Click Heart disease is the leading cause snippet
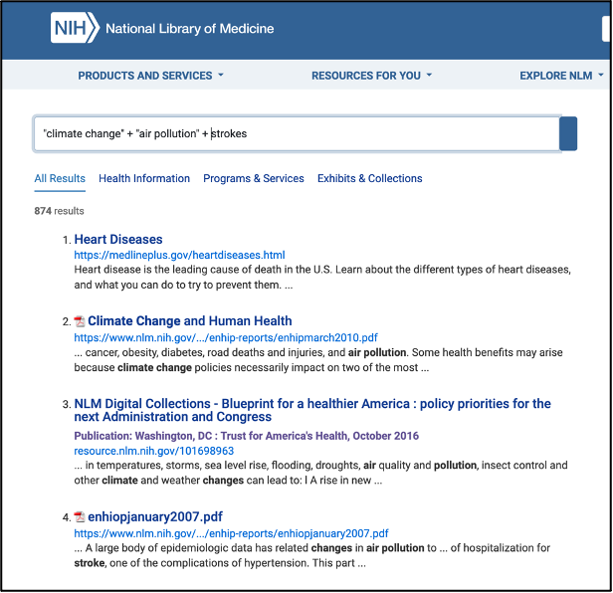This screenshot has width=613, height=593. [322, 278]
